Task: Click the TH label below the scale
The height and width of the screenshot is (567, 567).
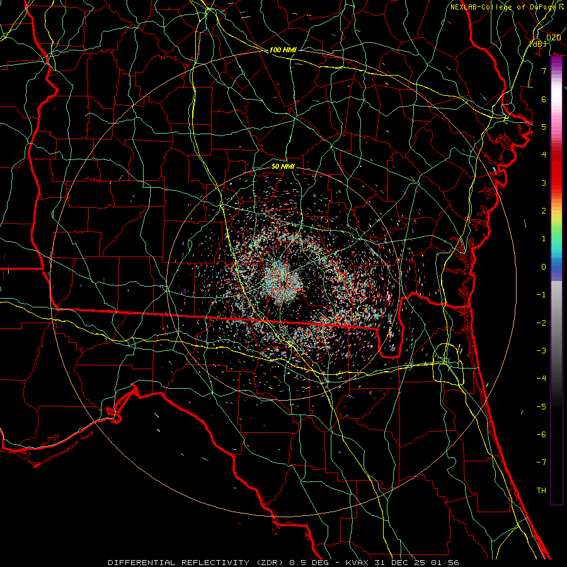Action: pos(541,490)
